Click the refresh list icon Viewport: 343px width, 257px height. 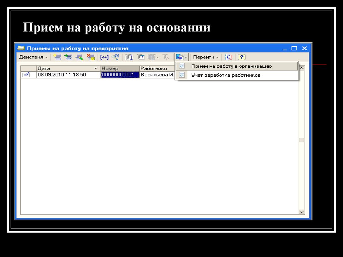229,57
